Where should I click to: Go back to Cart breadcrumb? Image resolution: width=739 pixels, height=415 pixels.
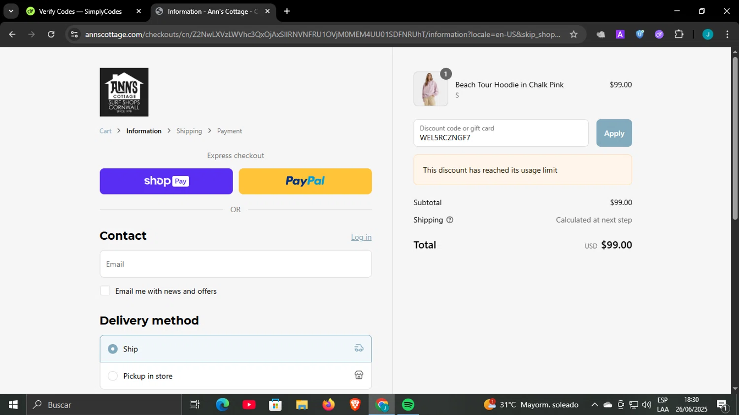105,131
